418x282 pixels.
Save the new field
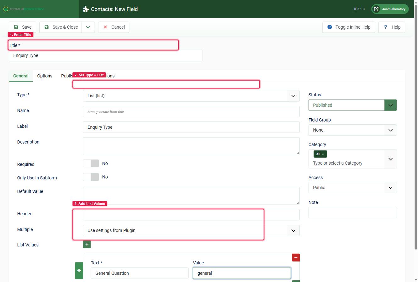[x=22, y=27]
